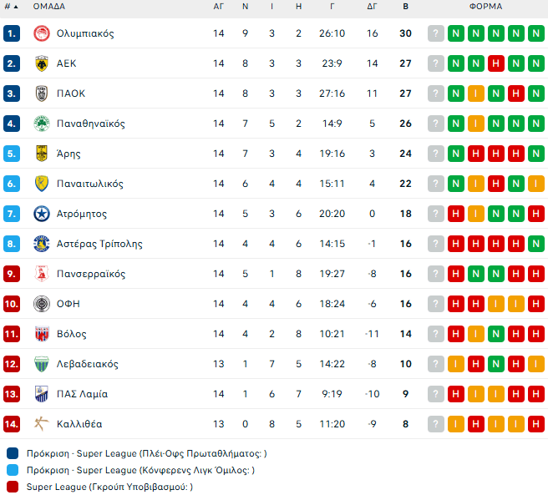
Task: Click Olympiacos upcoming match question-mark badge
Action: pyautogui.click(x=436, y=33)
